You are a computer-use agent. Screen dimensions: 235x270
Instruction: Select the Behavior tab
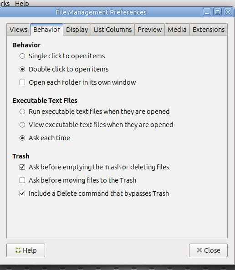pyautogui.click(x=47, y=30)
